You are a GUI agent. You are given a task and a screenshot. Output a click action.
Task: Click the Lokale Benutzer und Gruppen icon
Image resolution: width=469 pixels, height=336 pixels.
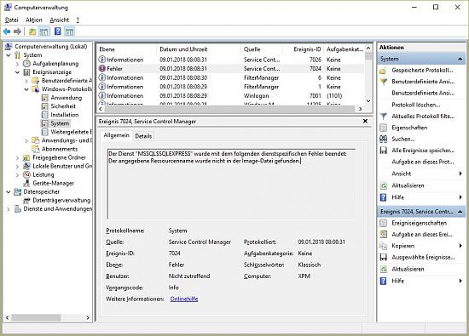click(x=27, y=166)
